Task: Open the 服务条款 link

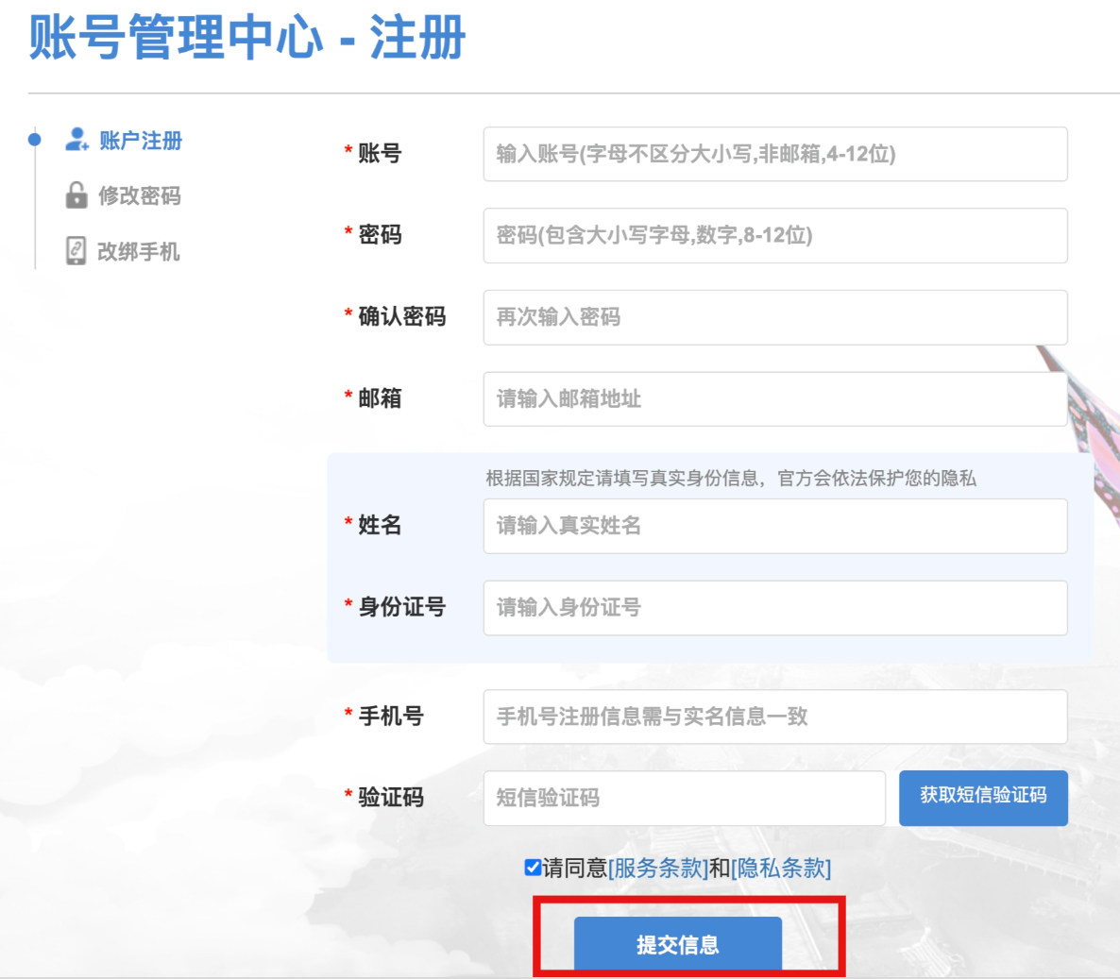Action: click(658, 869)
